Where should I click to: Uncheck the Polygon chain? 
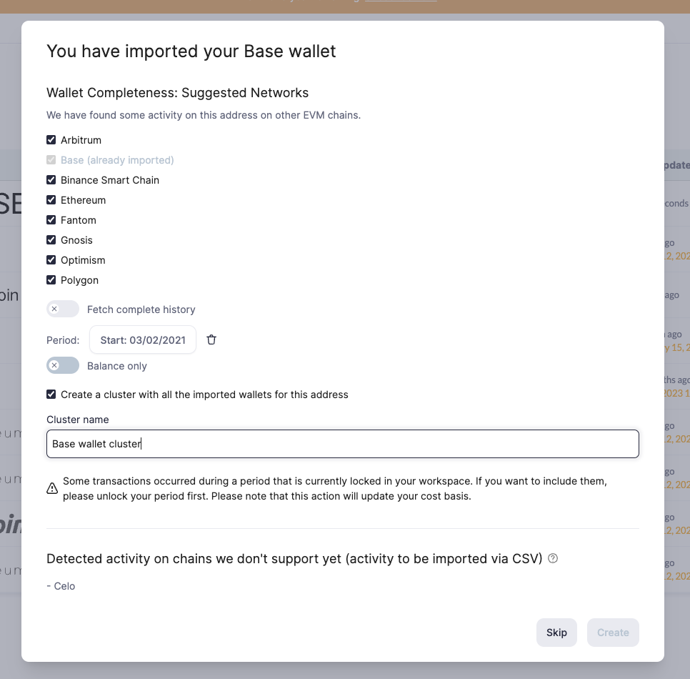point(51,279)
